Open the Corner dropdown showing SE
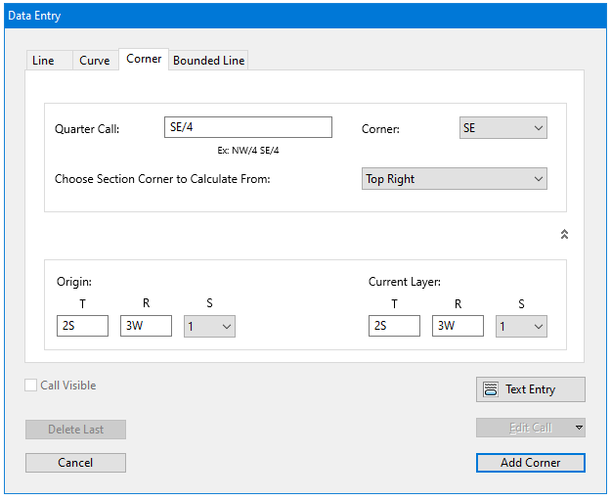The height and width of the screenshot is (500, 611). pos(503,128)
